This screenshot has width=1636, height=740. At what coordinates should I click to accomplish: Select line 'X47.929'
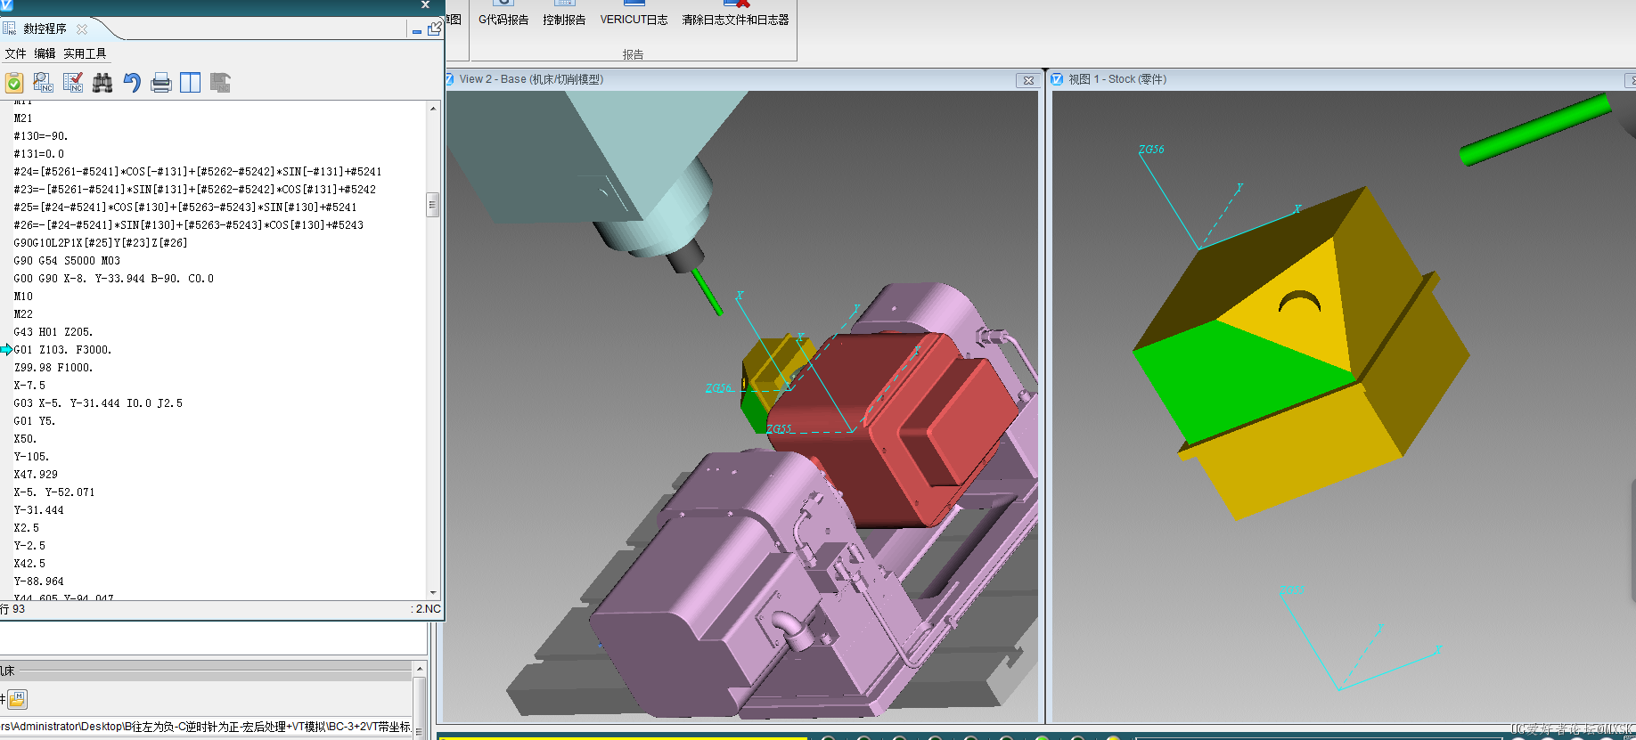(x=36, y=475)
